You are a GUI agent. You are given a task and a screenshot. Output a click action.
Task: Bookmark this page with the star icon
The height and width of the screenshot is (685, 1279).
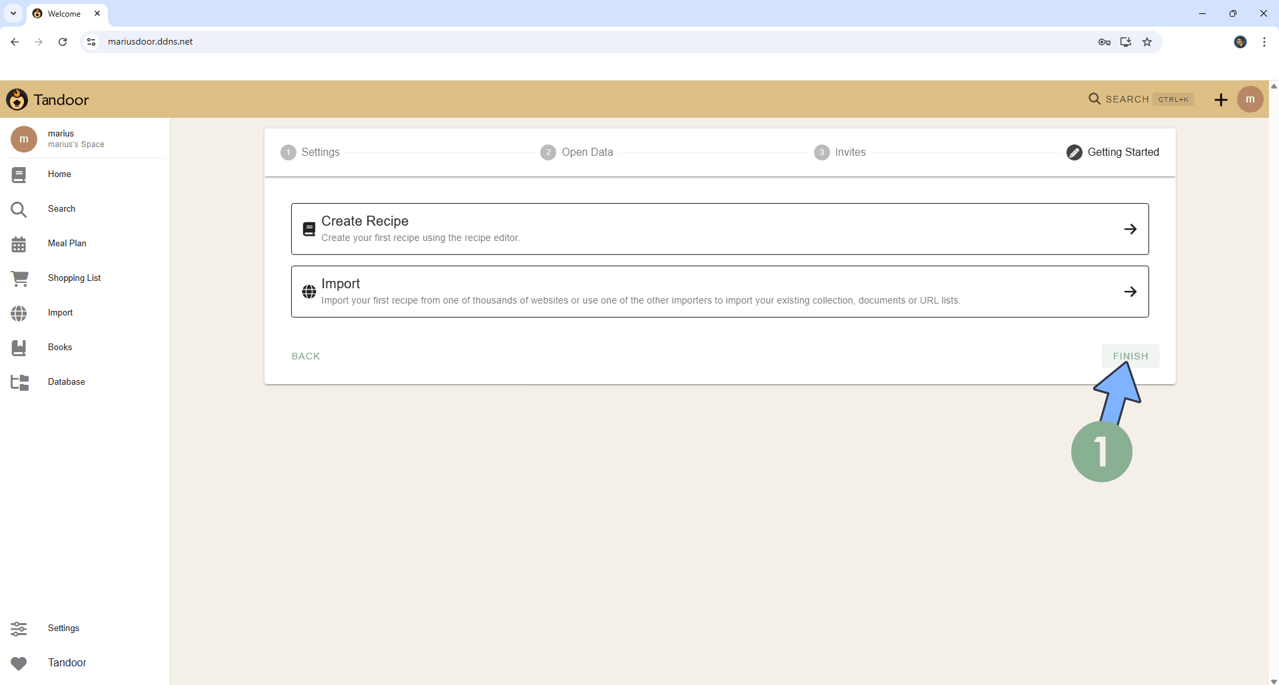1147,42
